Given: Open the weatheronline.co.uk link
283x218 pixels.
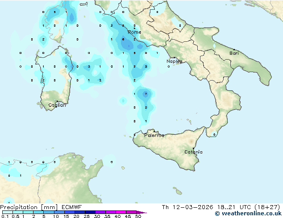Looking at the screenshot, I should (x=248, y=214).
